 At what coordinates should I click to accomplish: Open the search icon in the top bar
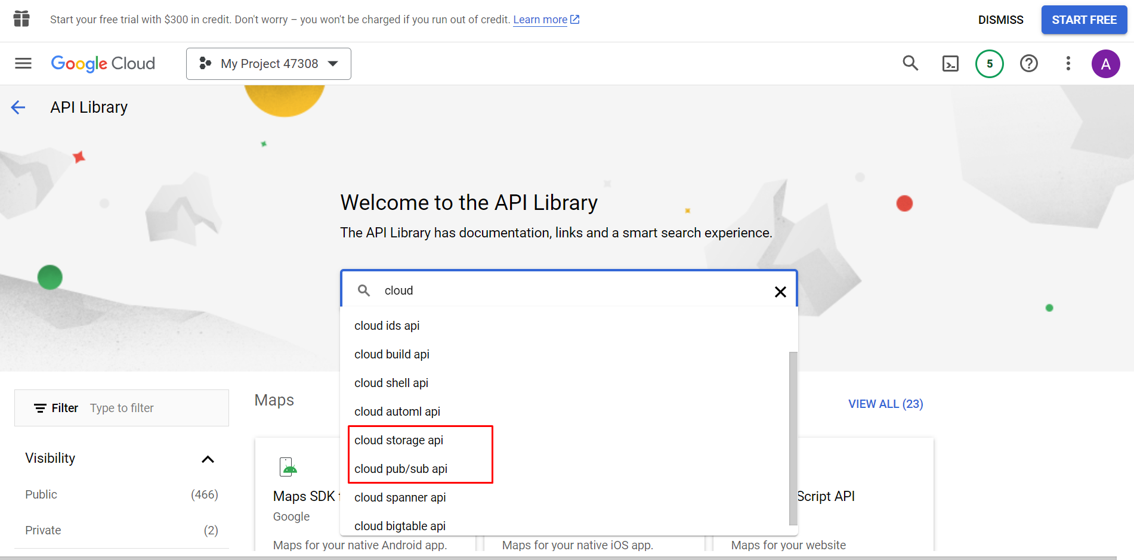pos(910,63)
